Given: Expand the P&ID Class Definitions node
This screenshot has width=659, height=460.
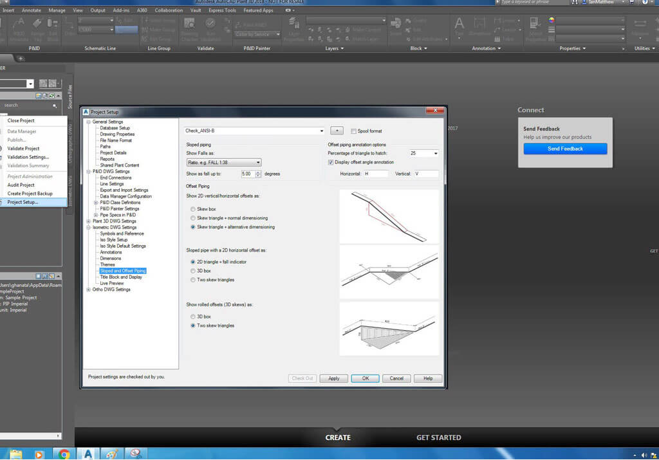Looking at the screenshot, I should click(96, 203).
